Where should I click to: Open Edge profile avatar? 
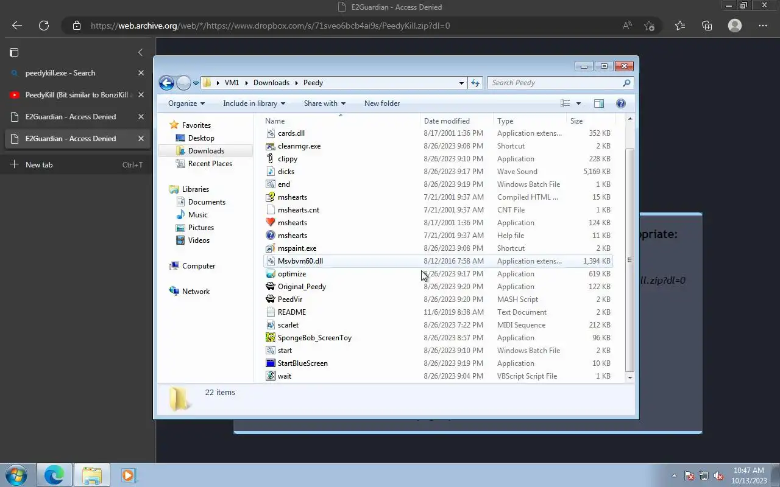(x=735, y=26)
